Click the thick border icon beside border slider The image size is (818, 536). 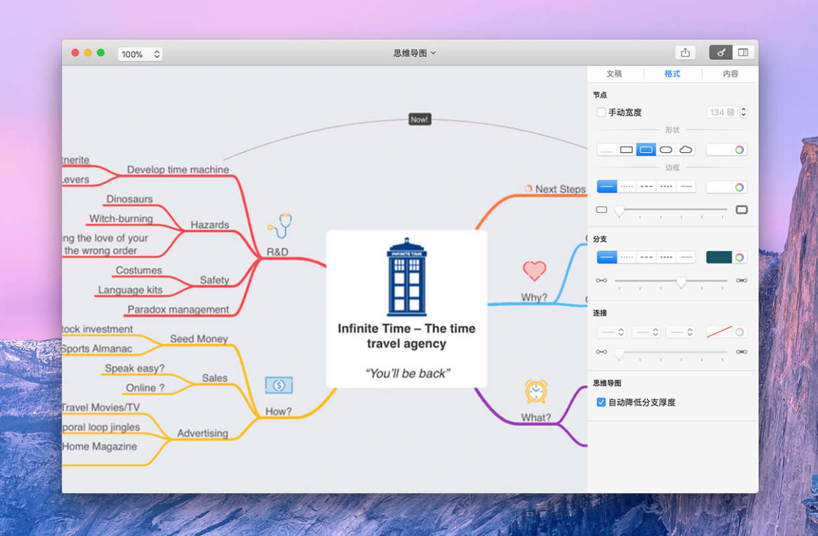click(x=741, y=210)
